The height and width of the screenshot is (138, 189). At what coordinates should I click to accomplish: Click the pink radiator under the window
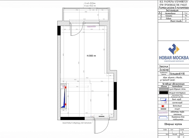pos(91,27)
